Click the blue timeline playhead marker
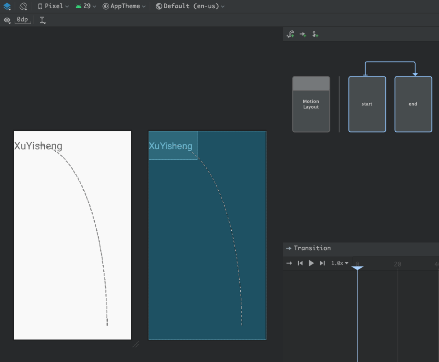 357,268
